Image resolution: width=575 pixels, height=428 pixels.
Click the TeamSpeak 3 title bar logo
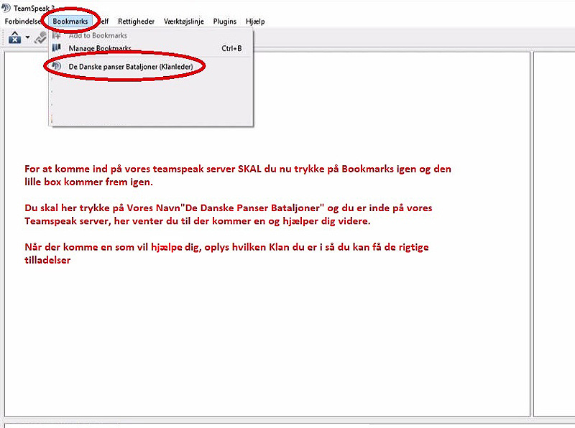pos(6,6)
